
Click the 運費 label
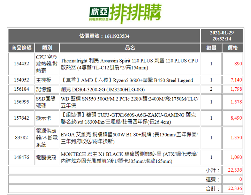(213, 179)
